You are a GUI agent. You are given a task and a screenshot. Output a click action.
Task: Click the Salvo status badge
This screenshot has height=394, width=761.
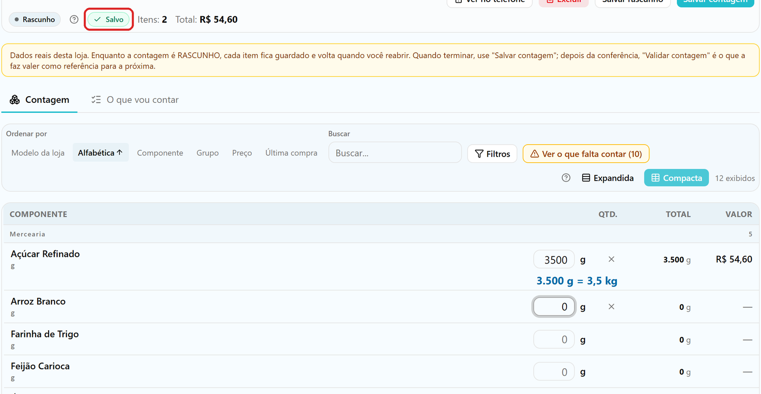click(109, 20)
